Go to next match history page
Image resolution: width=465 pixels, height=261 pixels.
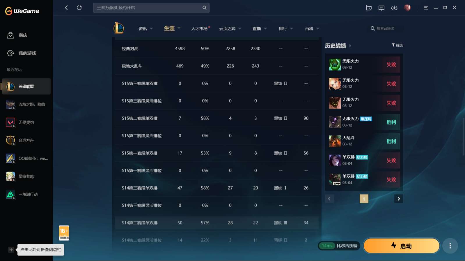(x=399, y=199)
